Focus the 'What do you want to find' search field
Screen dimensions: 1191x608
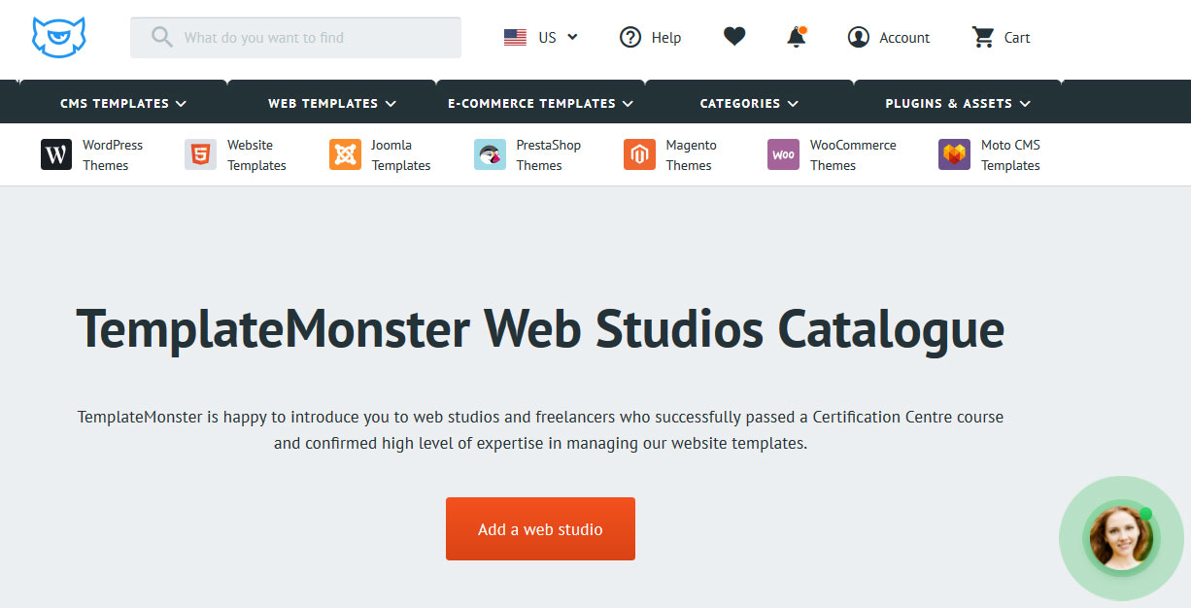tap(295, 38)
